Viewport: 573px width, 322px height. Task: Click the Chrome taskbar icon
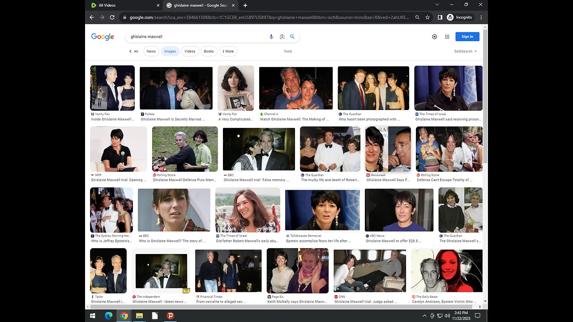coord(124,316)
